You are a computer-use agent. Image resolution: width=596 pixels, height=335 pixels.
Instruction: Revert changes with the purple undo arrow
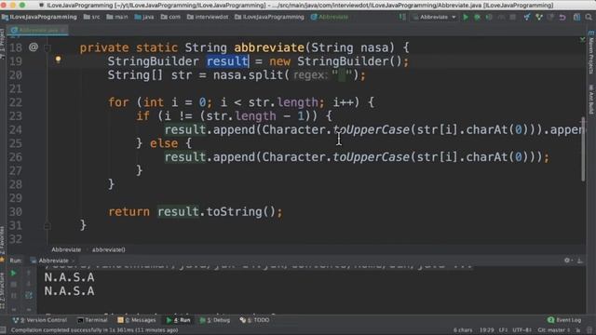point(562,17)
